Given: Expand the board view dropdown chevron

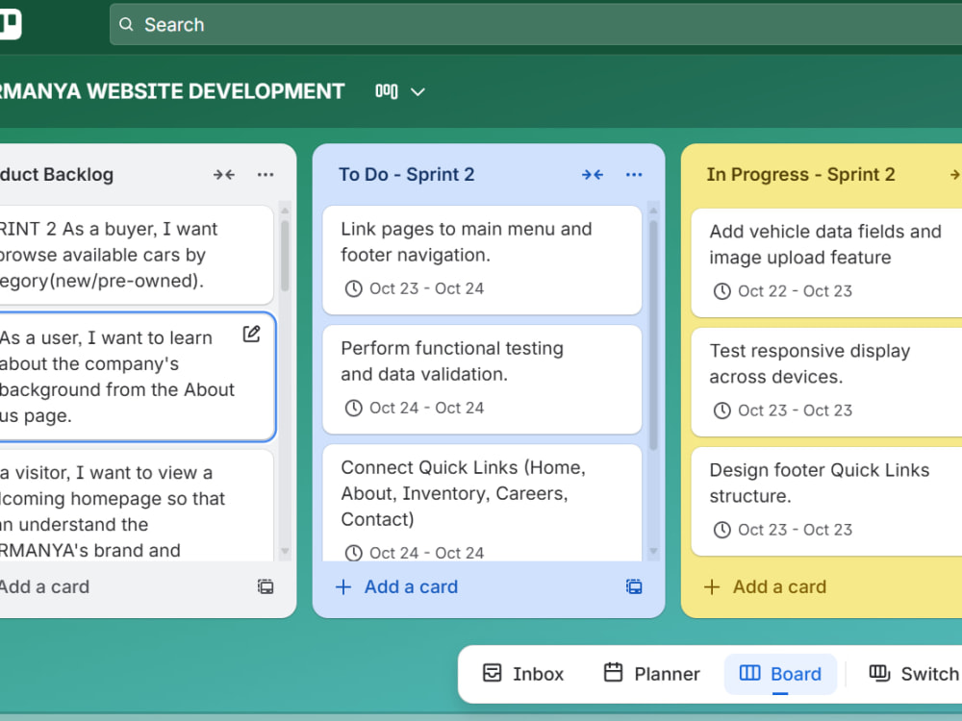Looking at the screenshot, I should [418, 92].
